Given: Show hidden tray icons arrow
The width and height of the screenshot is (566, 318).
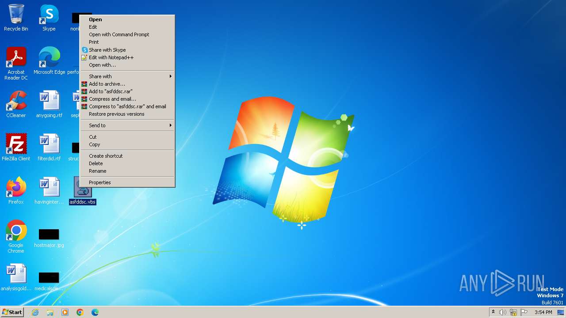Looking at the screenshot, I should (x=493, y=312).
